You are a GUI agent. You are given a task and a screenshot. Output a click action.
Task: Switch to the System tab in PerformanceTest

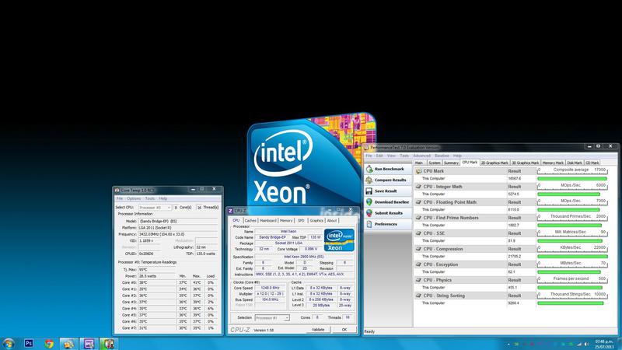435,163
